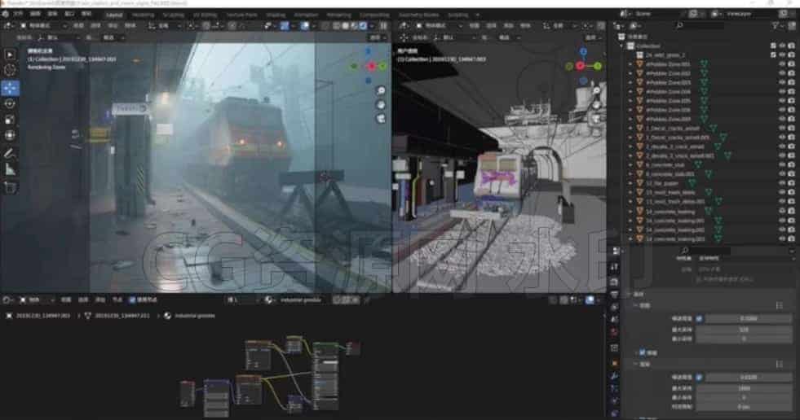Toggle eye visibility for 6_concrete_slab

coord(782,165)
